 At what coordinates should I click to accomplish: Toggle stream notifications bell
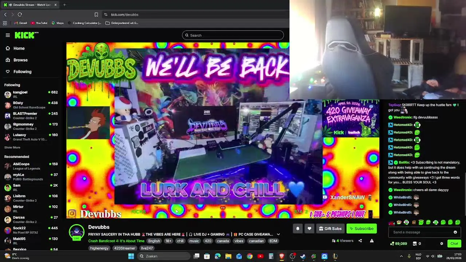(298, 229)
